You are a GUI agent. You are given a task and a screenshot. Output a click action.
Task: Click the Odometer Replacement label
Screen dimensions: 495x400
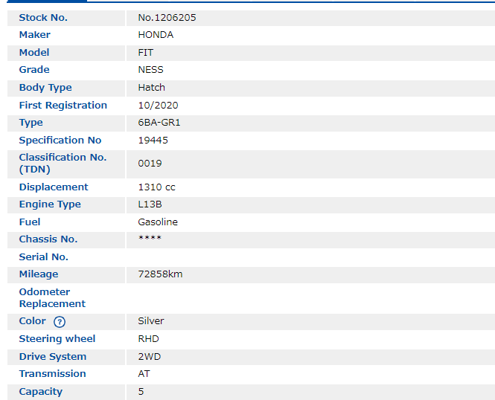52,298
